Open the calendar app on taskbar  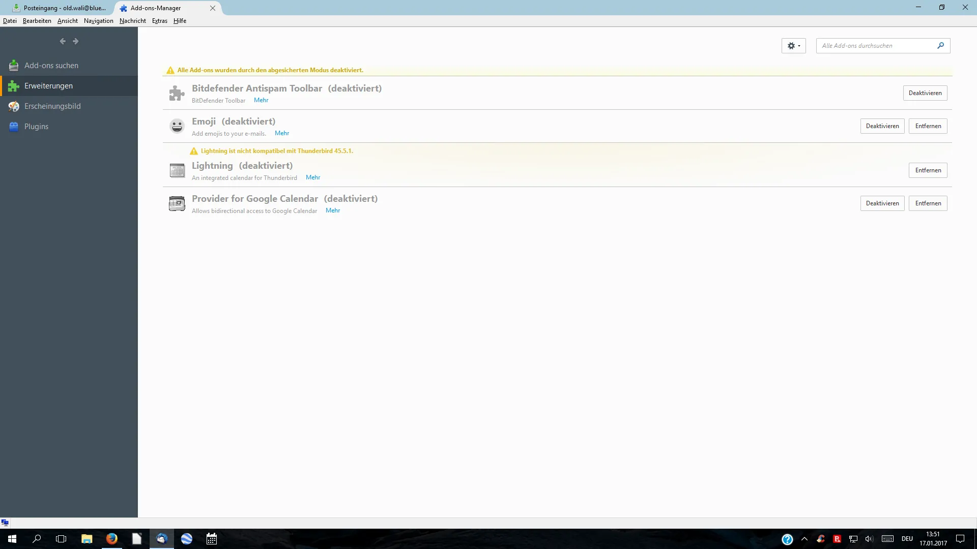(x=212, y=539)
